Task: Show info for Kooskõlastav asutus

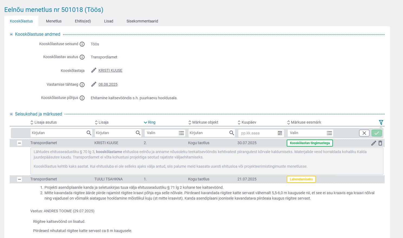Action: (x=82, y=57)
